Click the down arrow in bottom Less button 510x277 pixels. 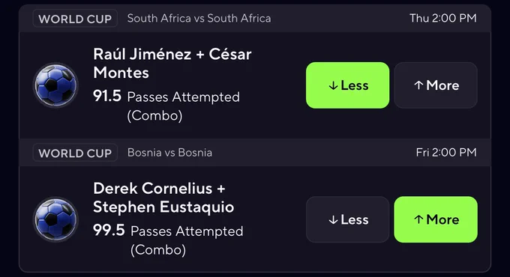click(333, 220)
